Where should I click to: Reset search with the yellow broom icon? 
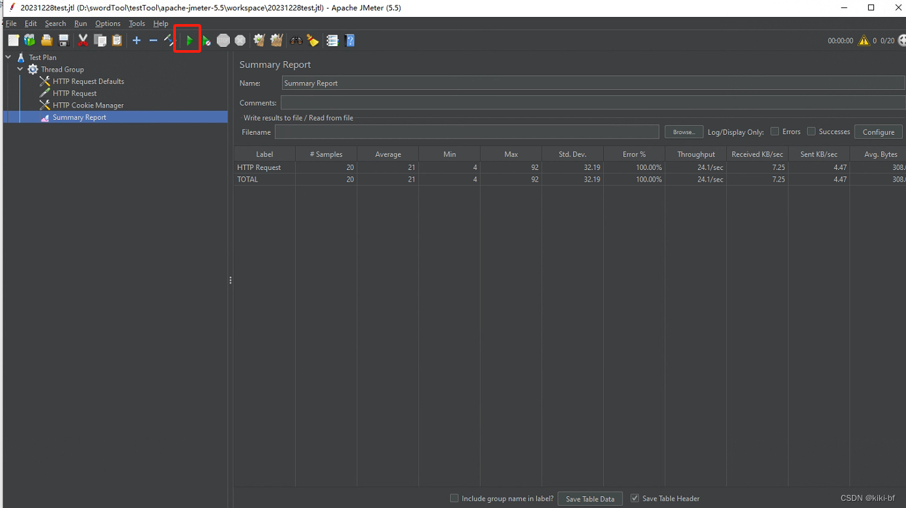(313, 40)
